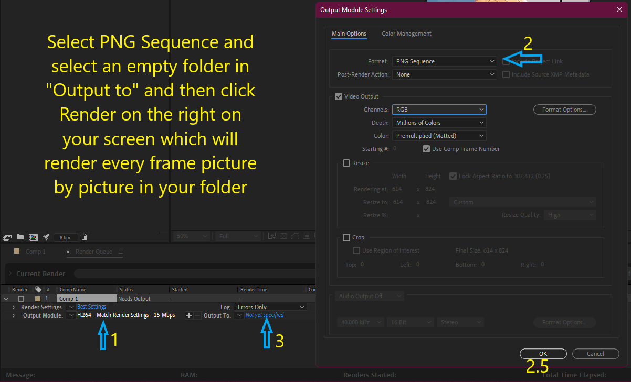Click the 8 bpc color depth button
Image resolution: width=631 pixels, height=382 pixels.
pyautogui.click(x=65, y=237)
